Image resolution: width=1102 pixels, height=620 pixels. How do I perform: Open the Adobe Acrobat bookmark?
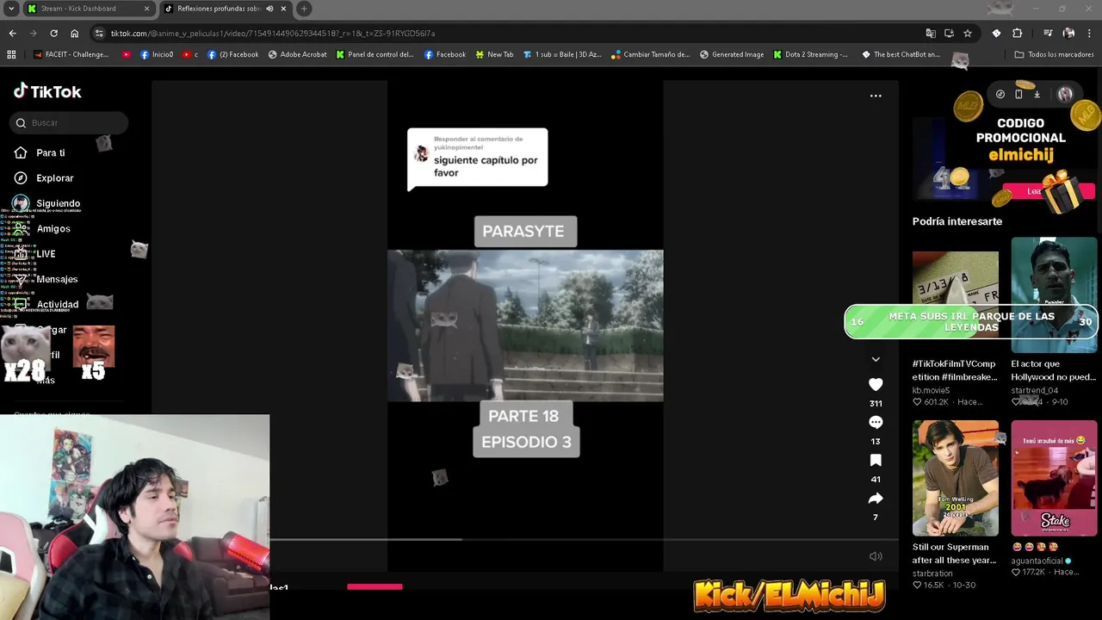[297, 54]
